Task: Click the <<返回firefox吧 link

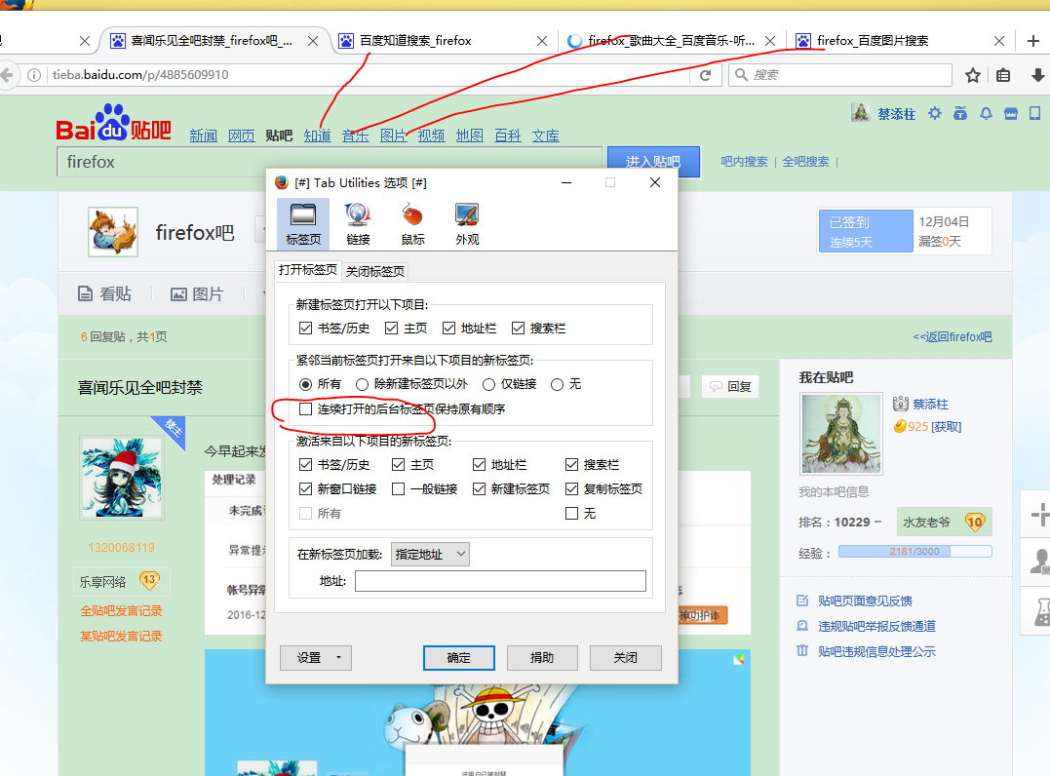Action: (x=953, y=336)
